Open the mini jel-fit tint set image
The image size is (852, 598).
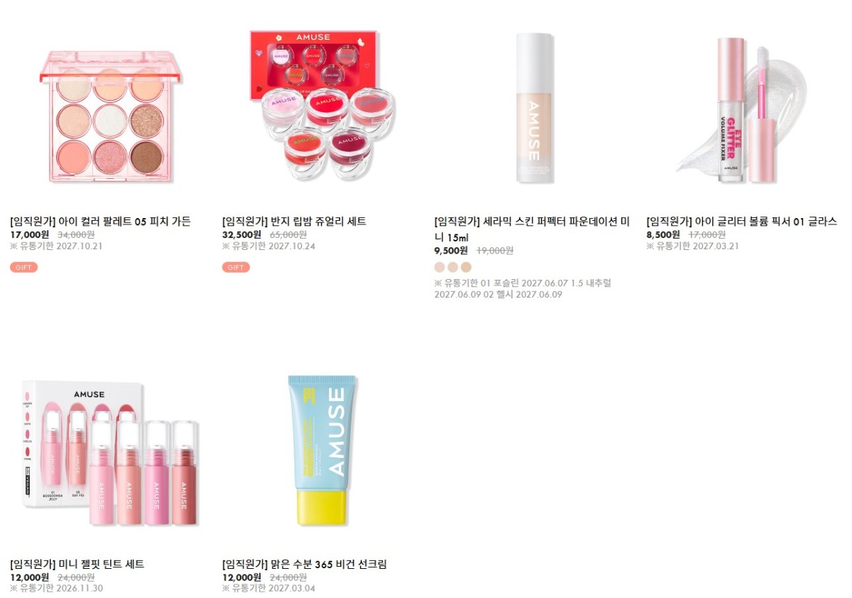pos(106,455)
